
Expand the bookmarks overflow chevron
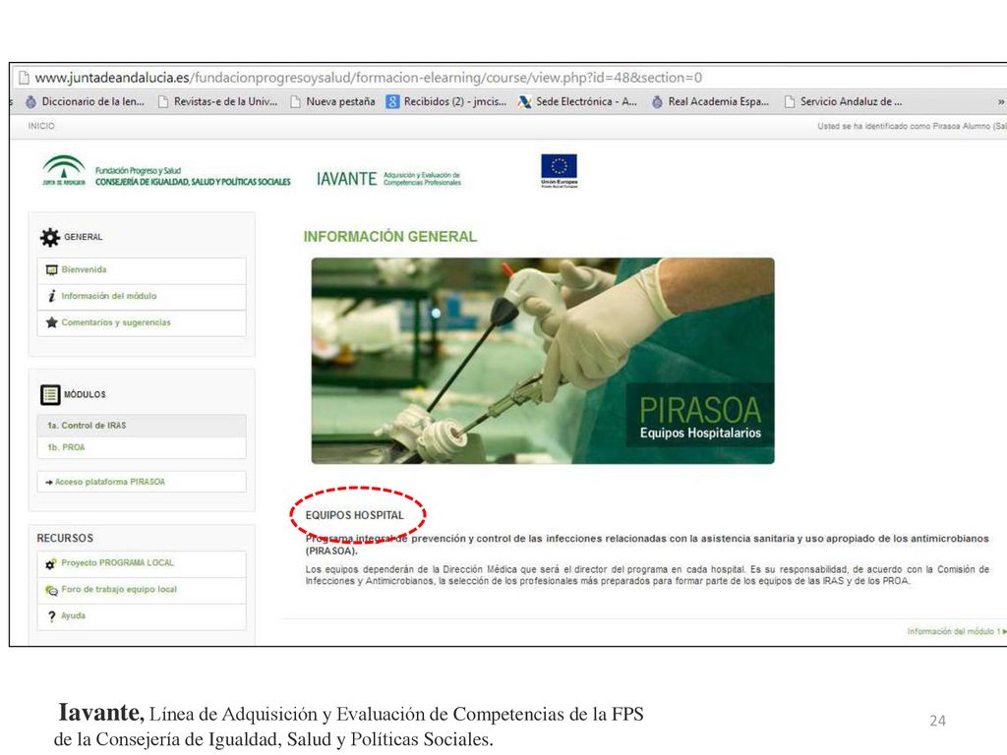pos(1000,101)
